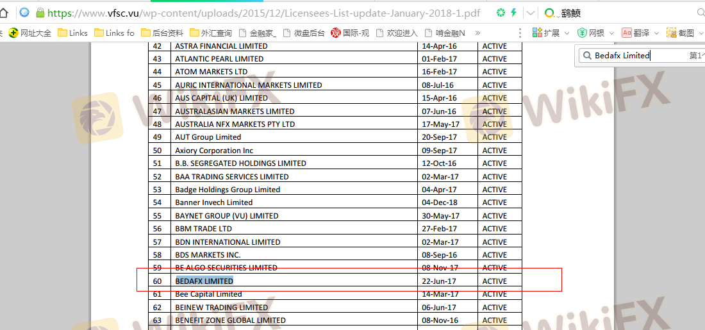The height and width of the screenshot is (330, 705).
Task: Expand the address bar history dropdown
Action: 531,13
